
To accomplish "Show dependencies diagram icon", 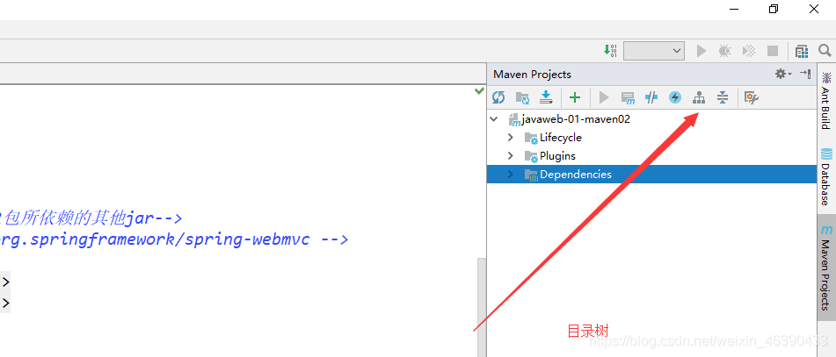I will [x=699, y=97].
